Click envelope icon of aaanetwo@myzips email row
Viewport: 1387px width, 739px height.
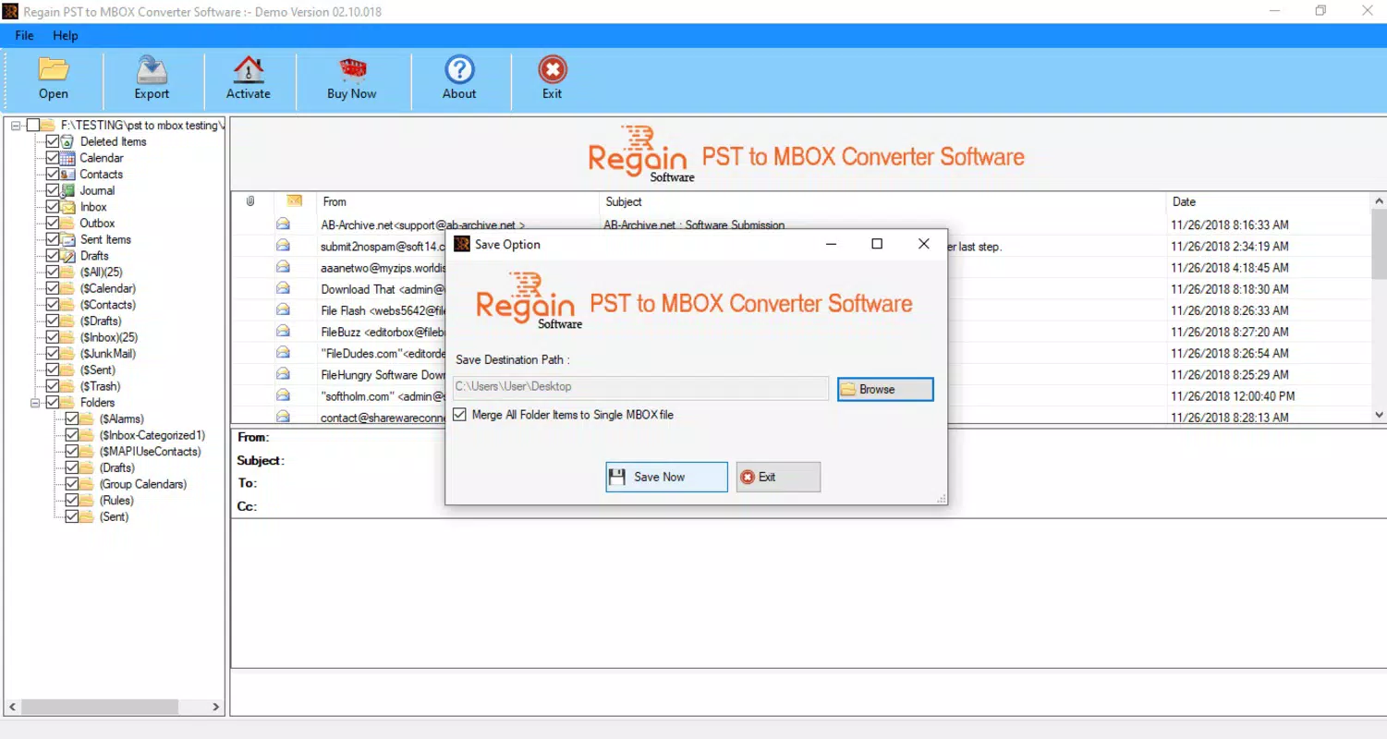pos(283,267)
